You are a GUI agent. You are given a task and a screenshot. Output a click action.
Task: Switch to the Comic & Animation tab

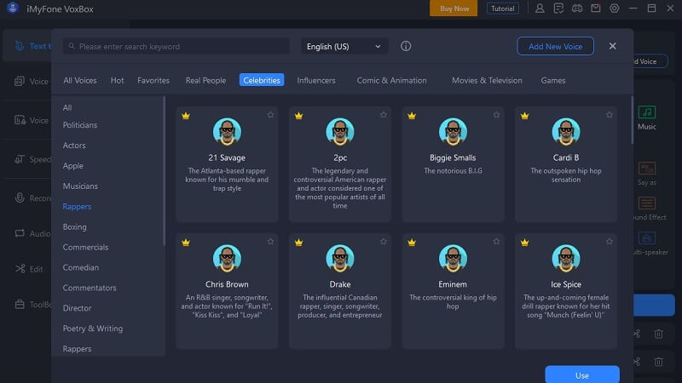coord(391,80)
